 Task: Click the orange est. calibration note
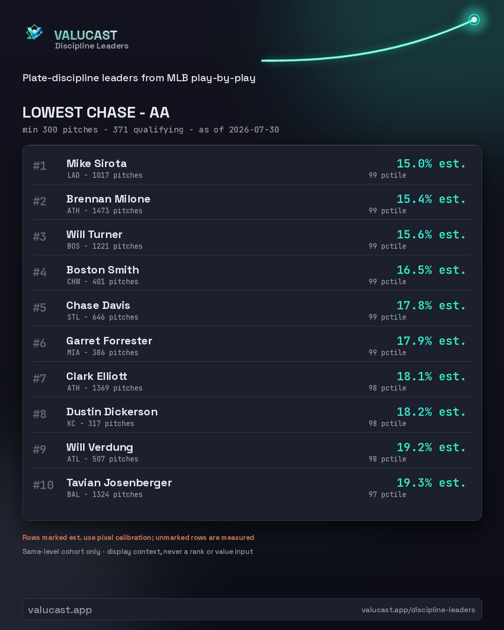click(x=138, y=538)
